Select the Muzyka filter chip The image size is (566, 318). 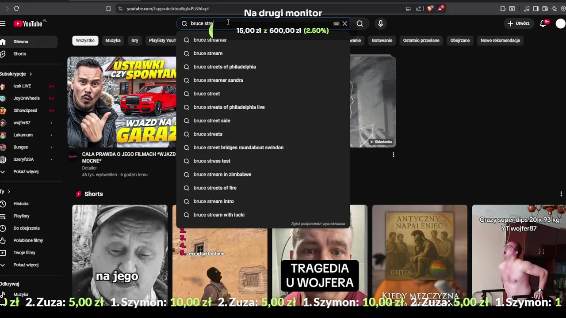pos(113,40)
